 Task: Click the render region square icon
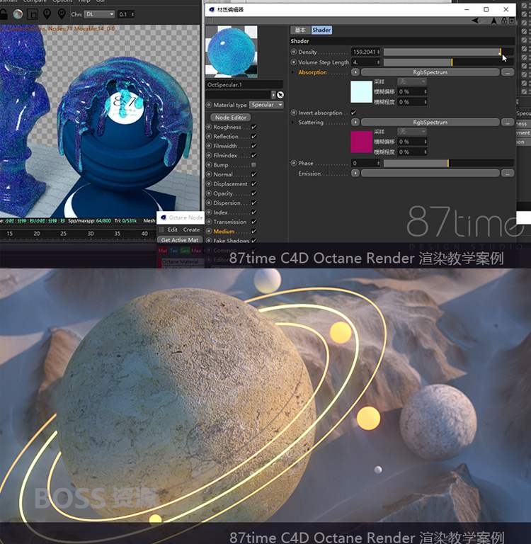point(33,15)
